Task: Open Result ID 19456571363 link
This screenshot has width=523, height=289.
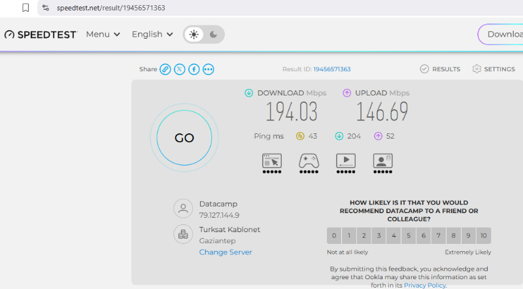Action: pyautogui.click(x=332, y=69)
